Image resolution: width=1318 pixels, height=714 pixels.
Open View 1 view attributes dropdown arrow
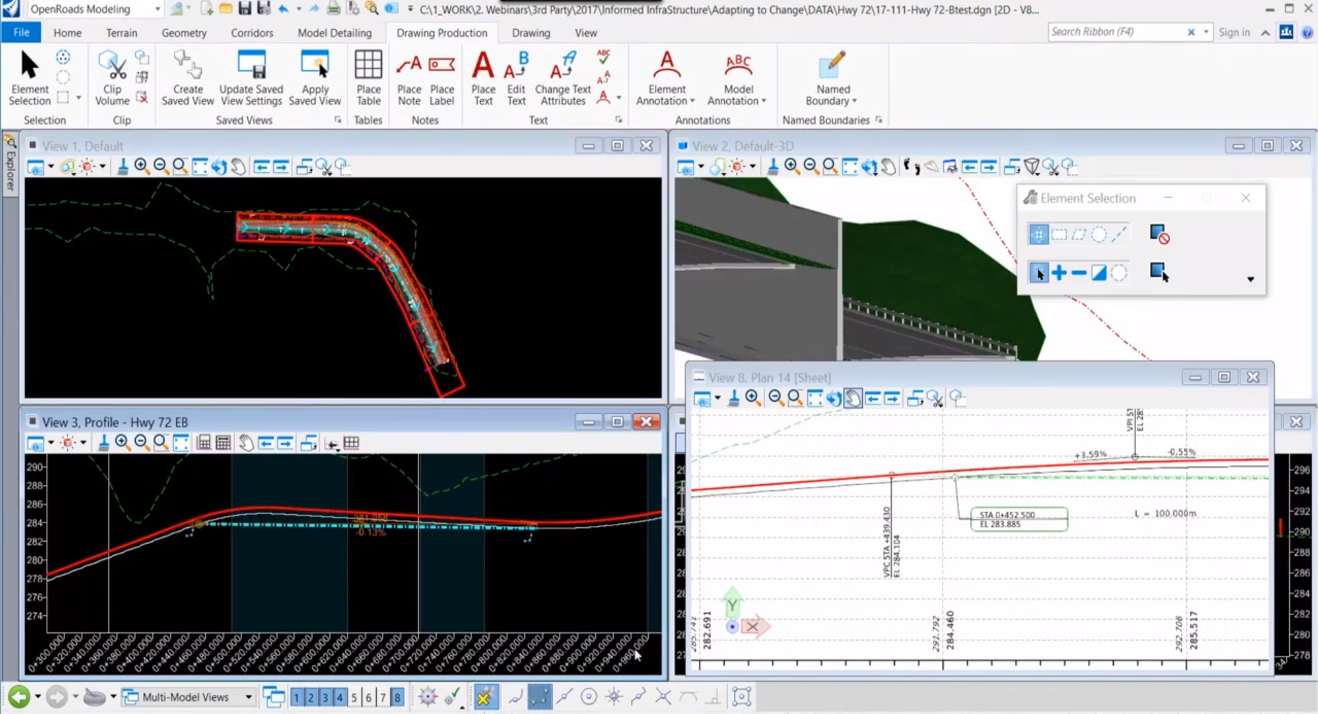(x=51, y=167)
